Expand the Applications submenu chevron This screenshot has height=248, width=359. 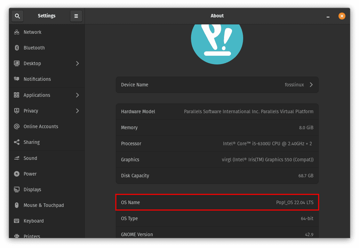tap(77, 95)
